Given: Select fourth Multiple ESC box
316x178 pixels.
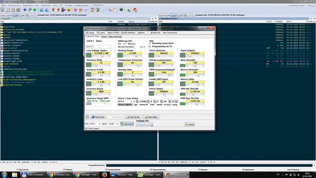Looking at the screenshot, I should pos(151,124).
